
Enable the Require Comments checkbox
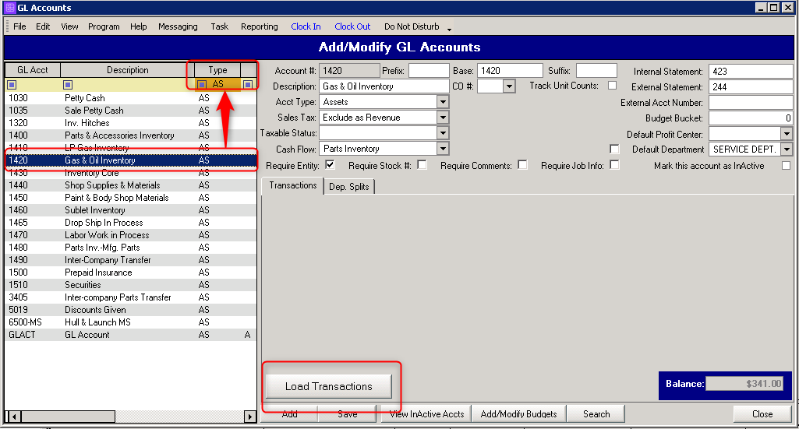tap(522, 165)
